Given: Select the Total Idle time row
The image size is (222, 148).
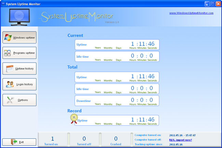Looking at the screenshot, I should coord(117,89).
